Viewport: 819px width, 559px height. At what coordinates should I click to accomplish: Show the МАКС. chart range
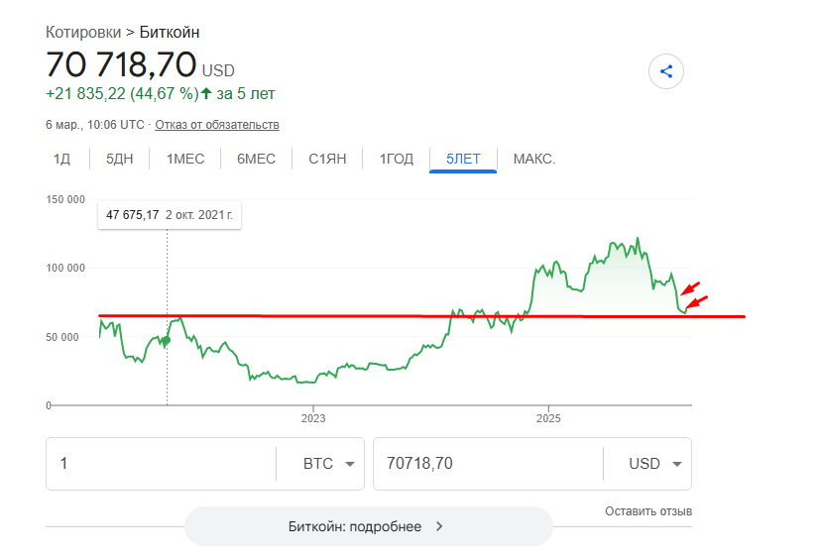[x=534, y=159]
